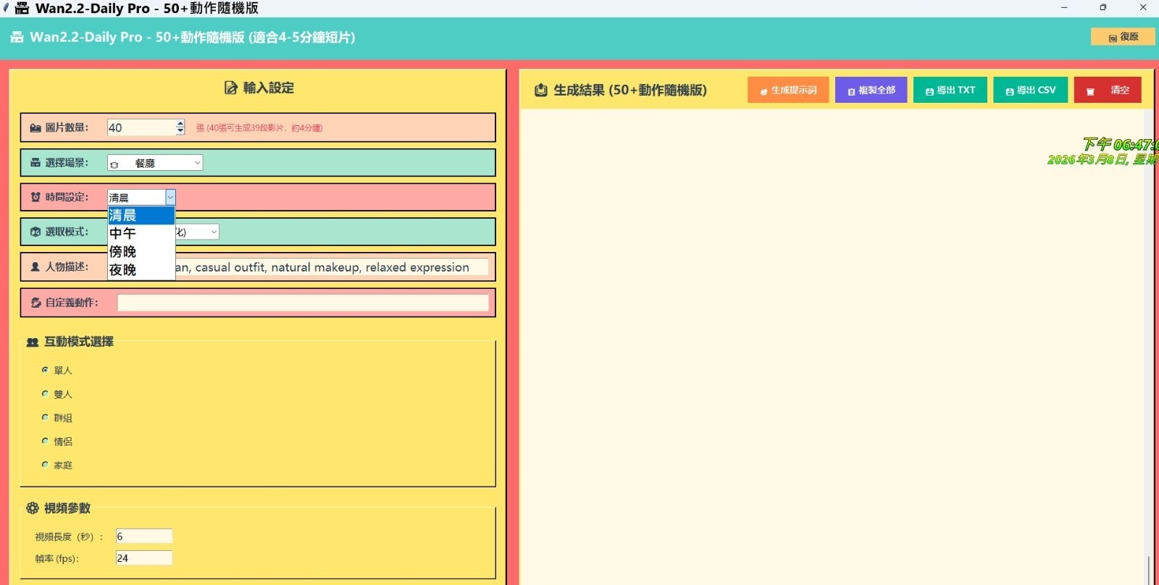Click the clipboard icon beside 生成結果
1159x585 pixels.
pyautogui.click(x=541, y=91)
